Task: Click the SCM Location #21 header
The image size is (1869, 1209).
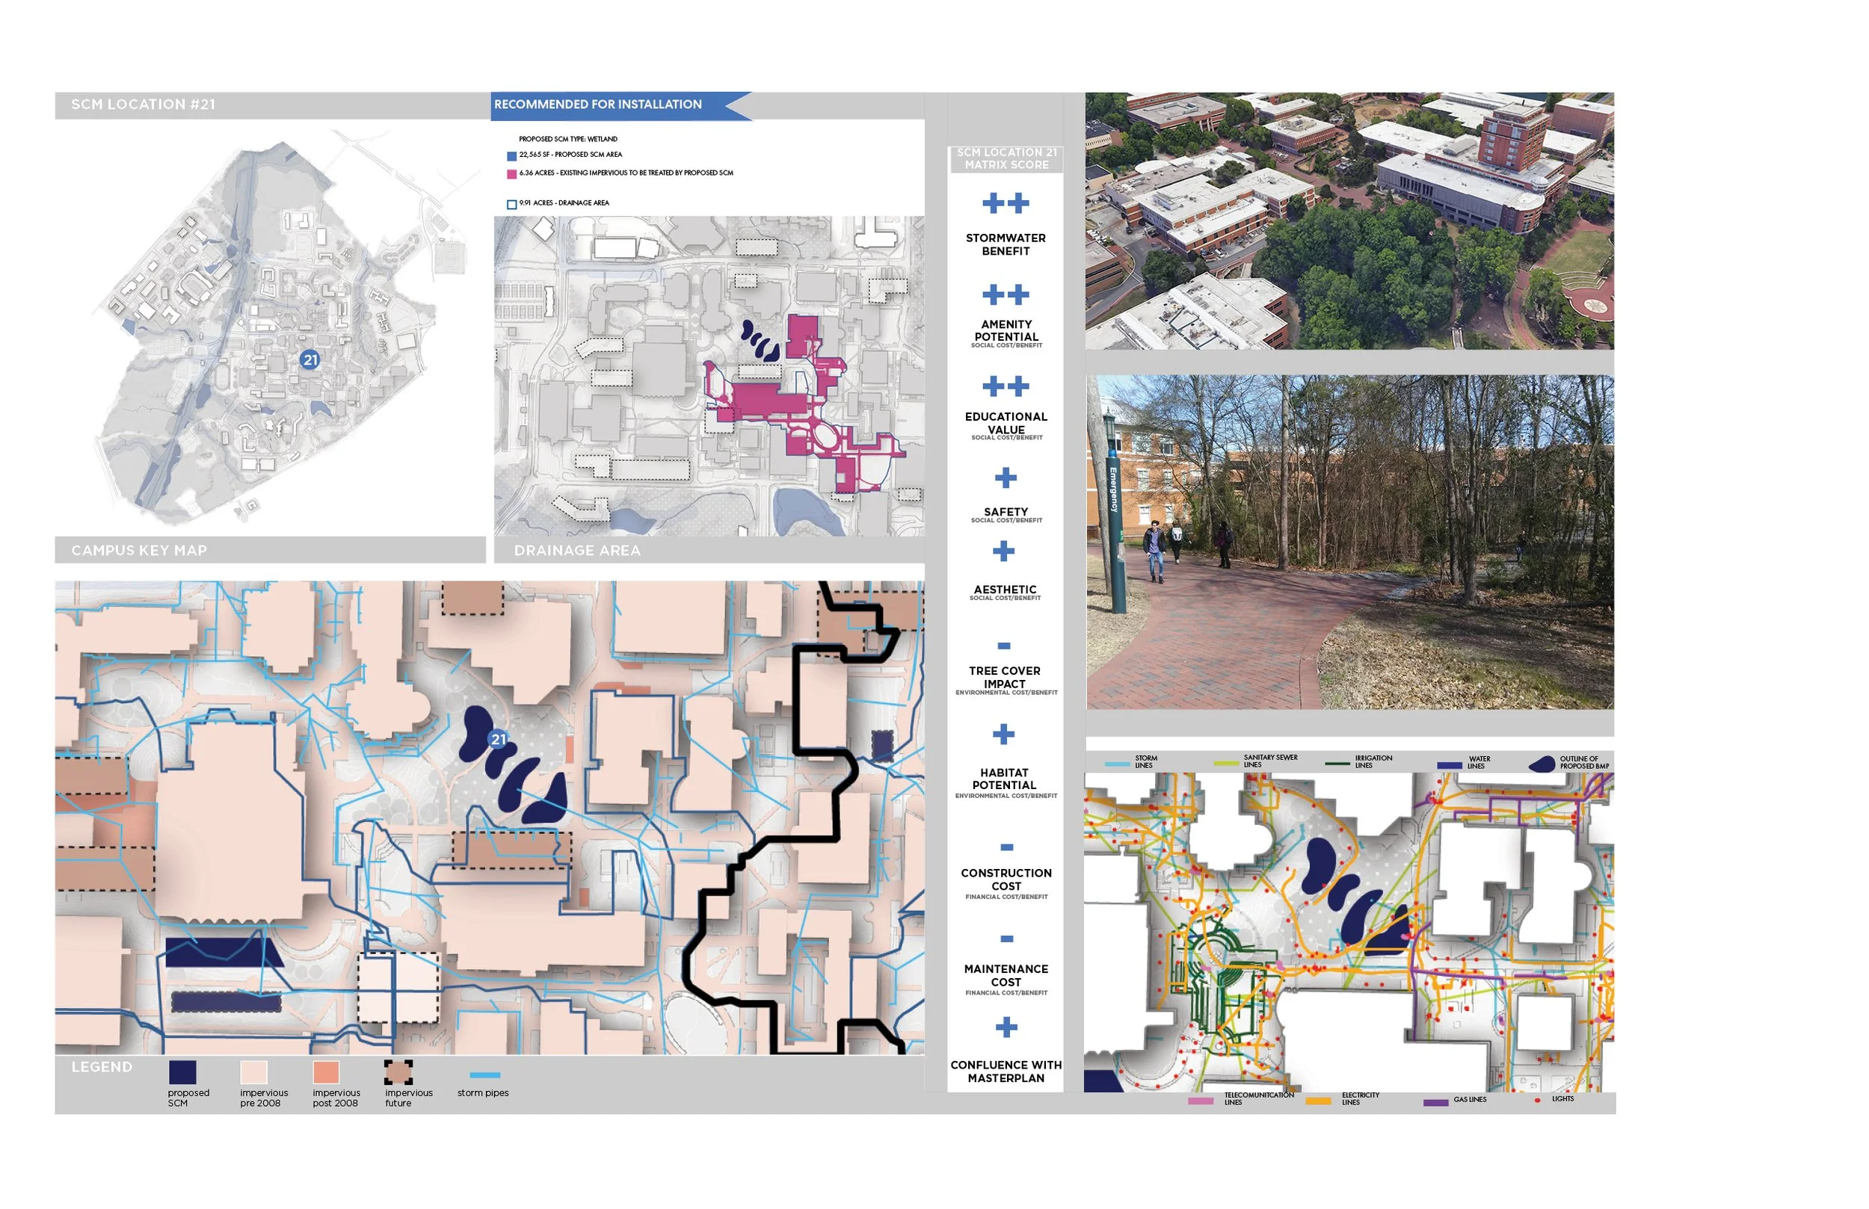Action: (x=143, y=105)
